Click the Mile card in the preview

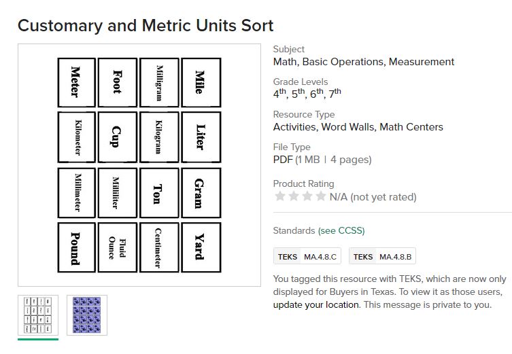pos(201,82)
